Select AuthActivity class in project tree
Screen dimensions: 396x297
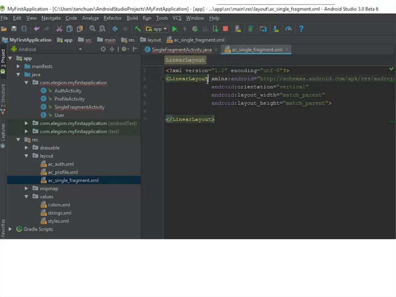pos(68,91)
